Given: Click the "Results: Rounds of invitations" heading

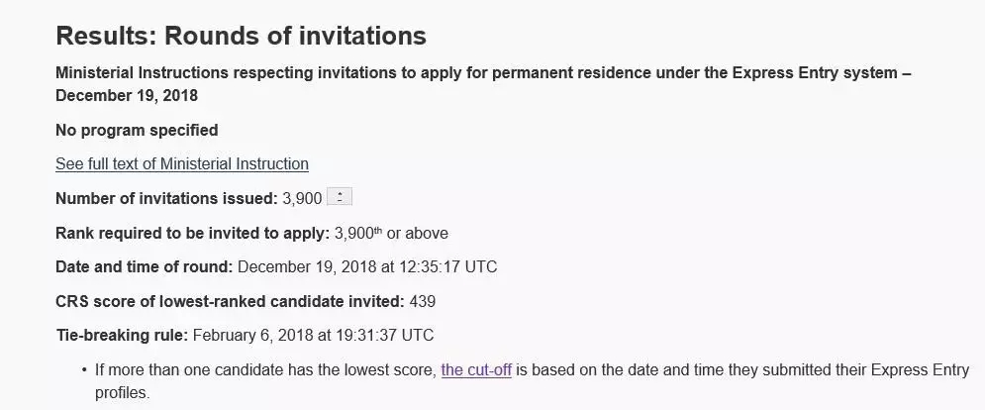Looking at the screenshot, I should coord(241,37).
